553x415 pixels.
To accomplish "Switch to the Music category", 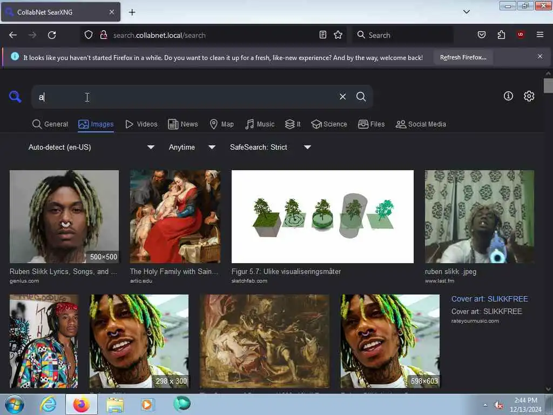I will pos(260,124).
